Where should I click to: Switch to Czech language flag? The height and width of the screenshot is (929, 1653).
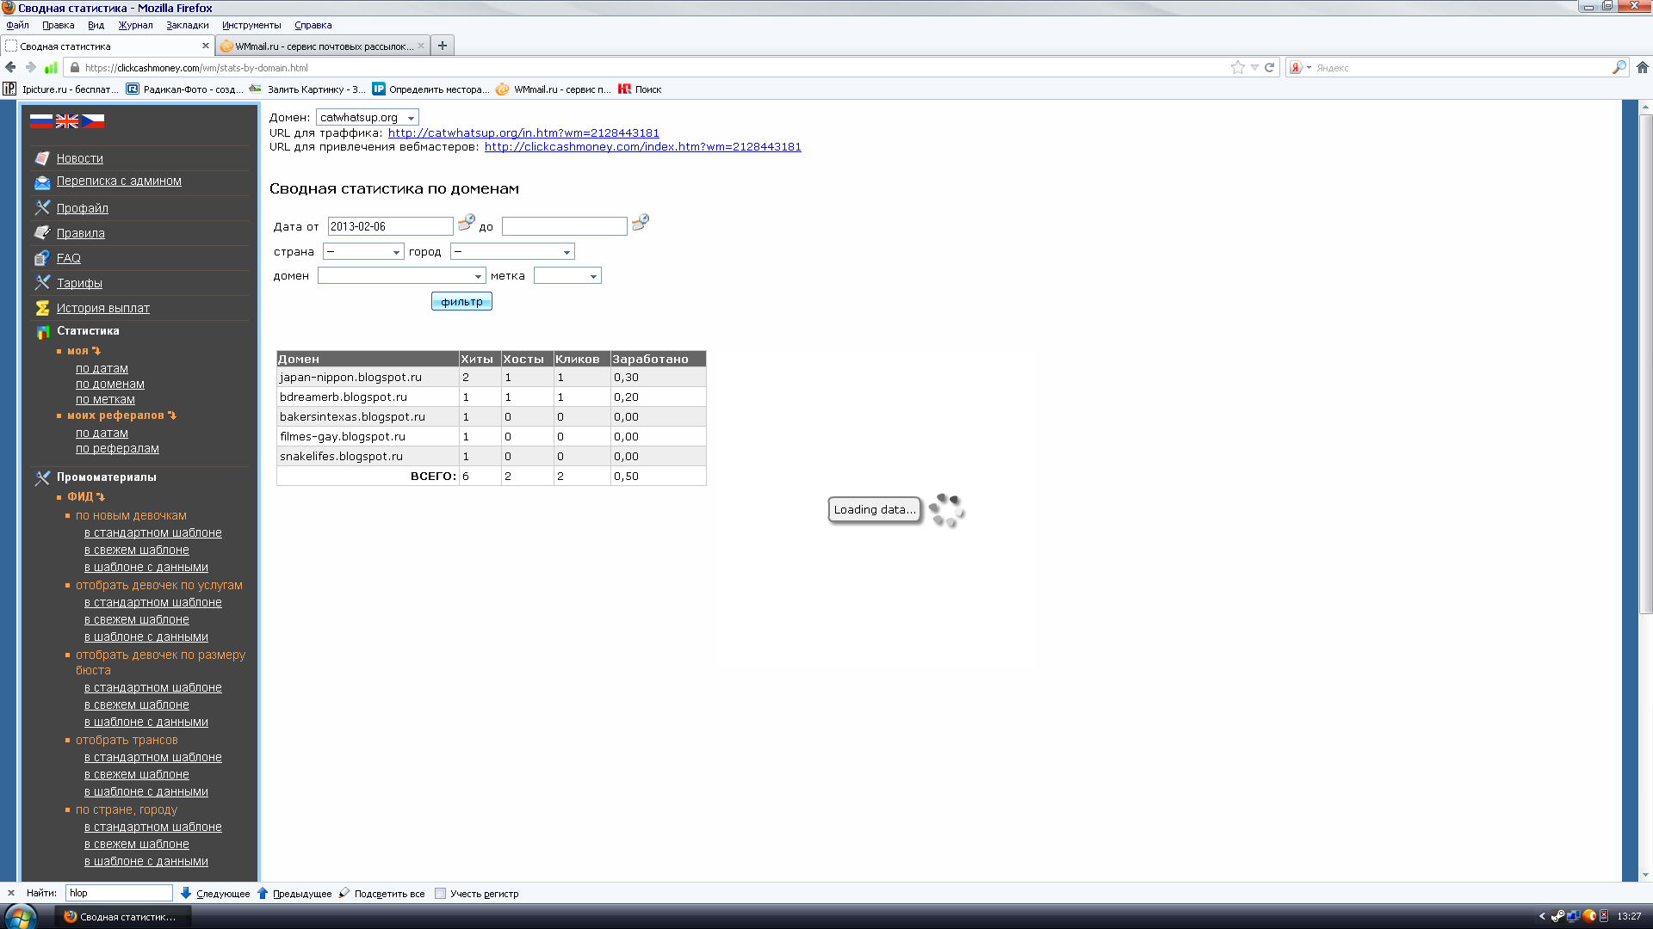tap(93, 121)
